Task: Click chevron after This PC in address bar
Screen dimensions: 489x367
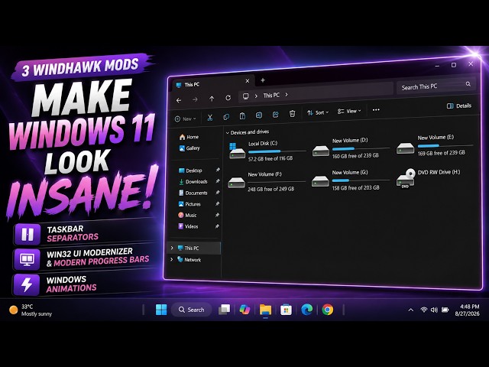Action: pyautogui.click(x=287, y=94)
